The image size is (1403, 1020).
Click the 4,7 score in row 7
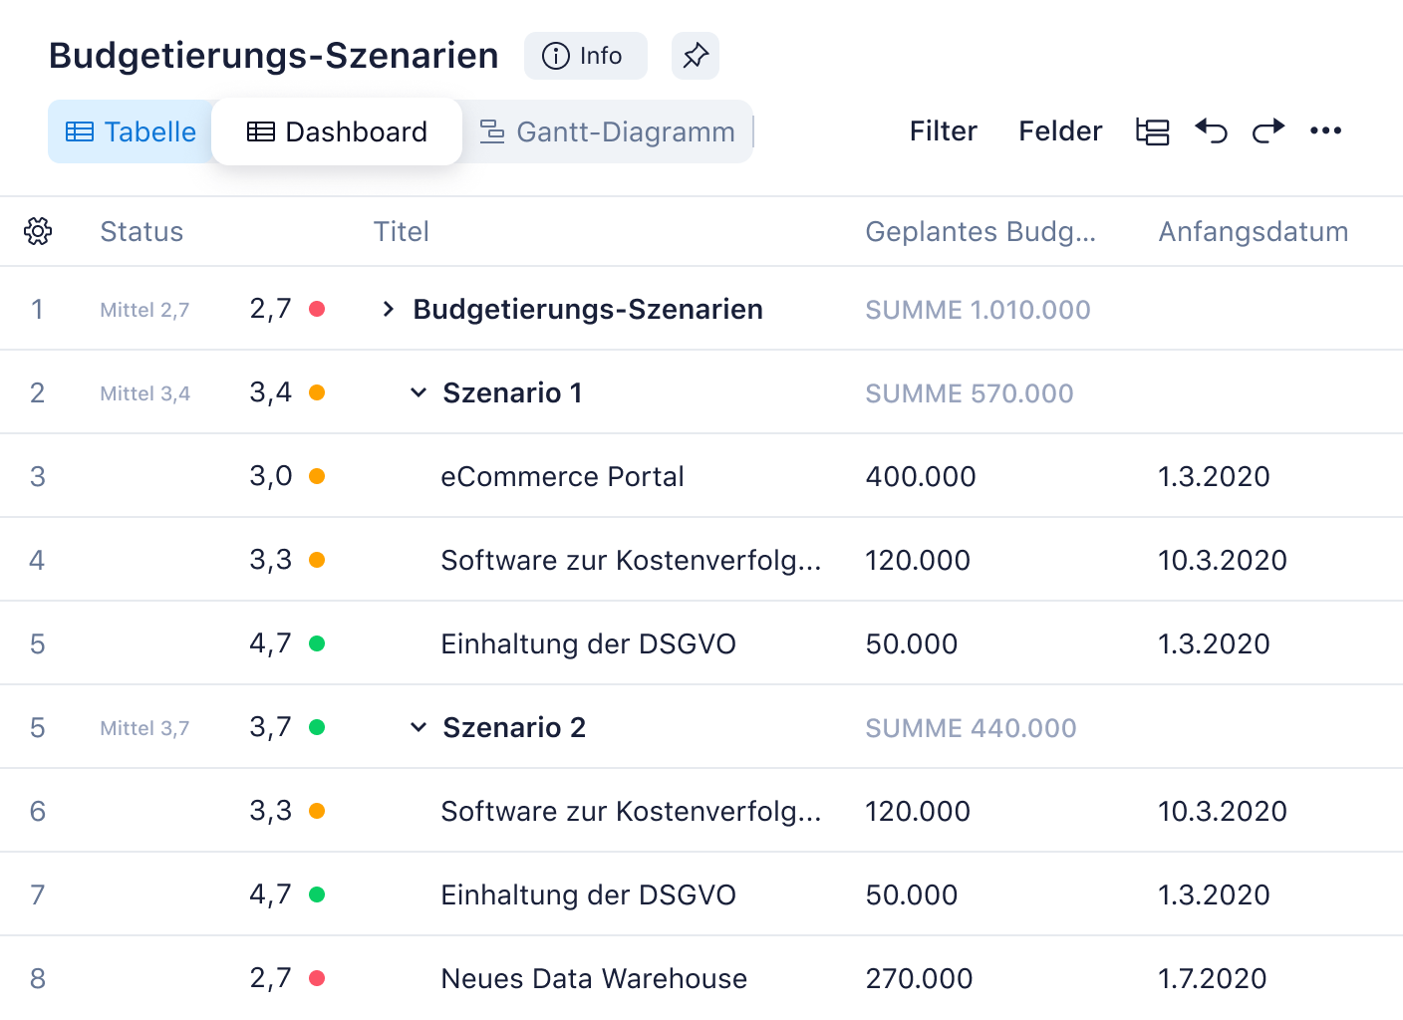(271, 894)
